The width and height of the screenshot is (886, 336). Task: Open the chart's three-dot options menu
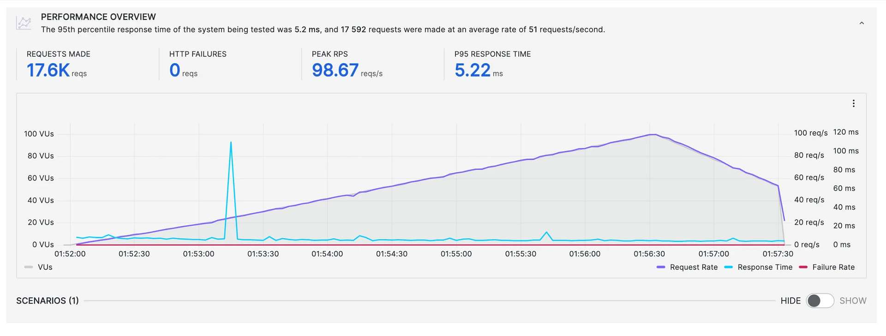click(x=853, y=103)
